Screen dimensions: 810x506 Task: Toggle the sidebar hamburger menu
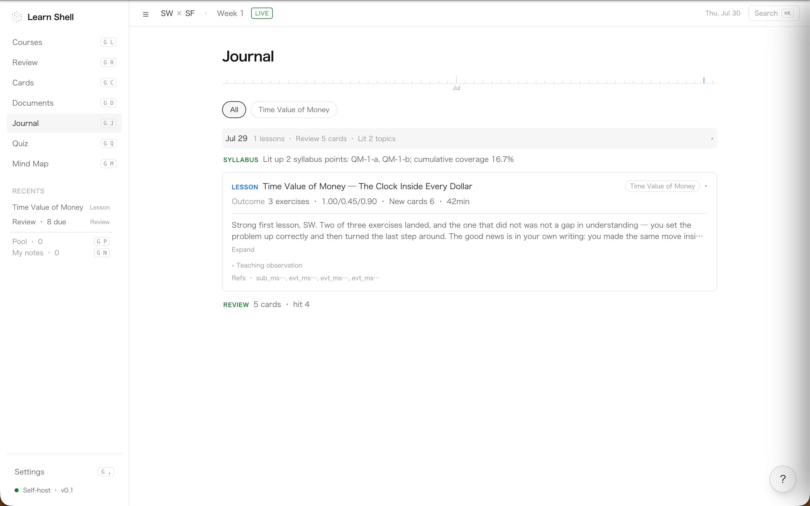[146, 14]
